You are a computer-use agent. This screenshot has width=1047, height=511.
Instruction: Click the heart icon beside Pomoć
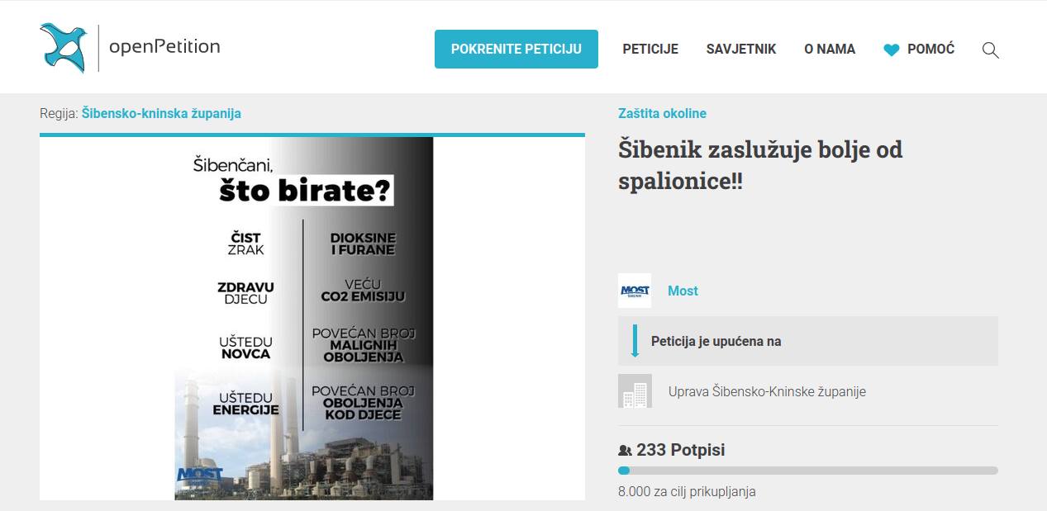pyautogui.click(x=891, y=50)
